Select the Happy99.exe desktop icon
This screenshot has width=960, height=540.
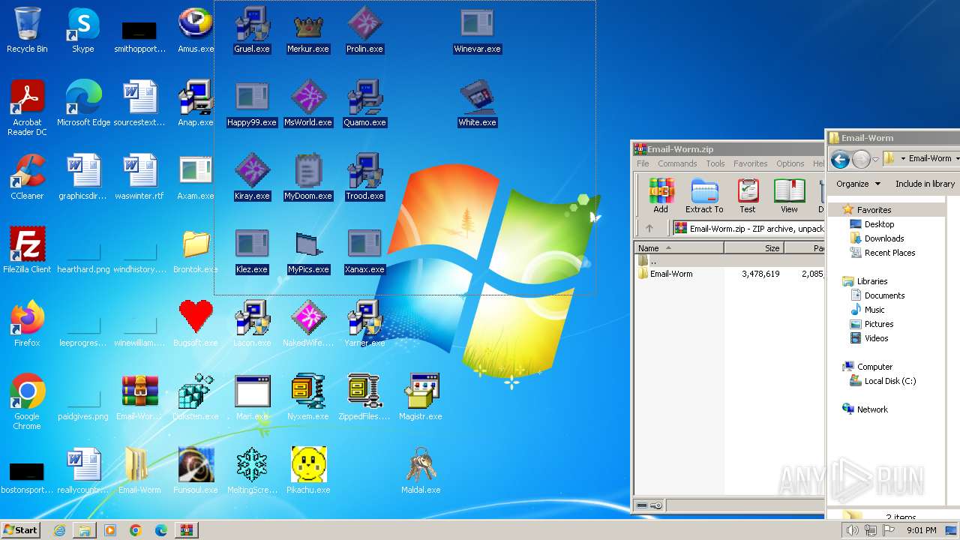(252, 104)
